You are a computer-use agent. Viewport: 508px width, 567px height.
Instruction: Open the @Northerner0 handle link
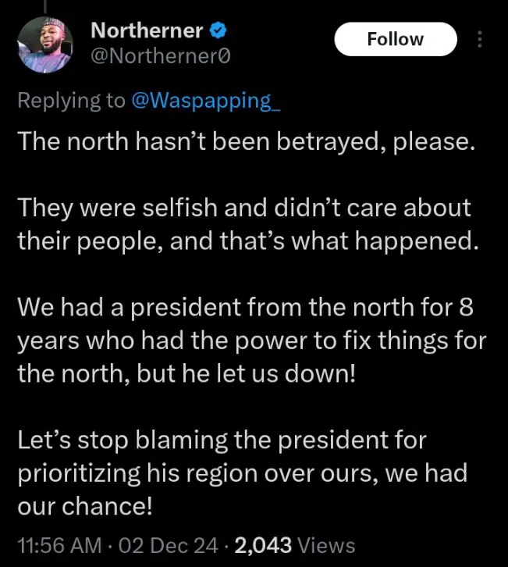click(161, 55)
